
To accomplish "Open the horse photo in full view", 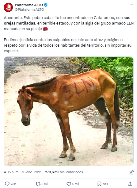I will click(x=69, y=111).
